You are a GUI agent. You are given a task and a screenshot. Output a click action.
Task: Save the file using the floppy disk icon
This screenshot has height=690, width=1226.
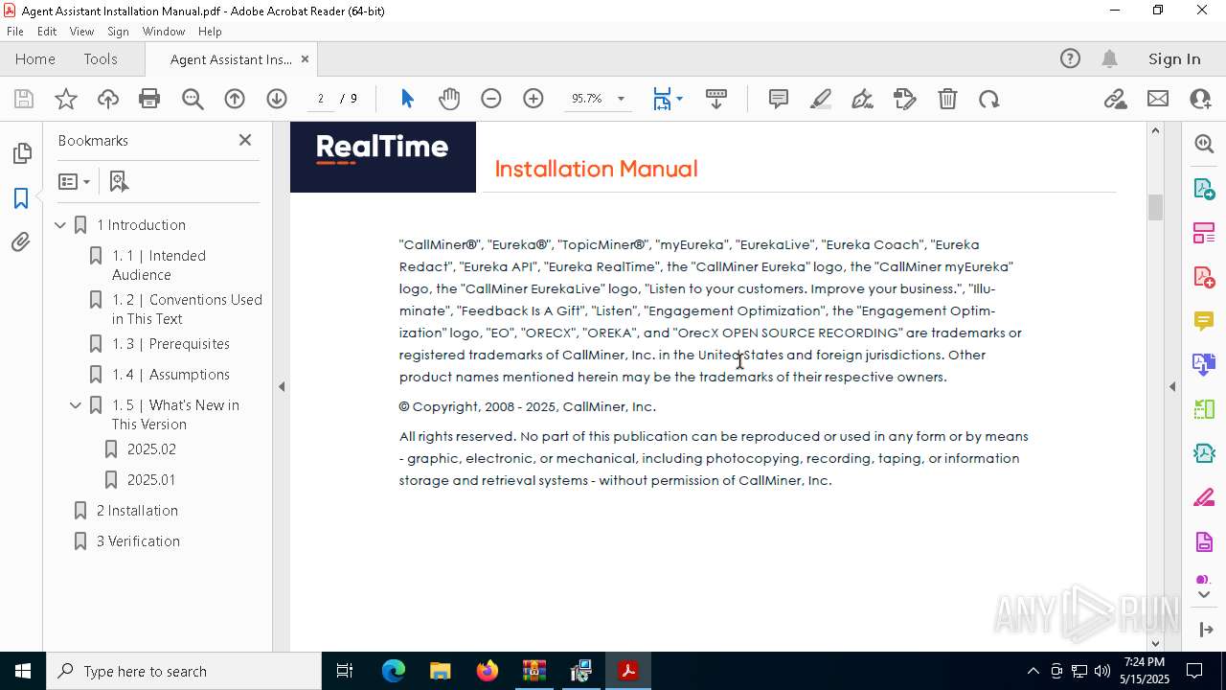point(24,99)
